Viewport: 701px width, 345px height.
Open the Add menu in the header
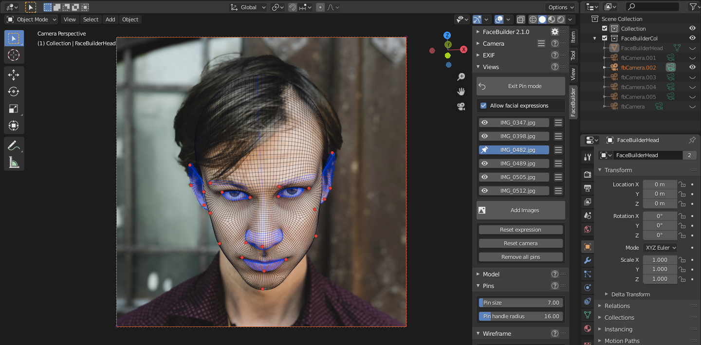(x=111, y=19)
